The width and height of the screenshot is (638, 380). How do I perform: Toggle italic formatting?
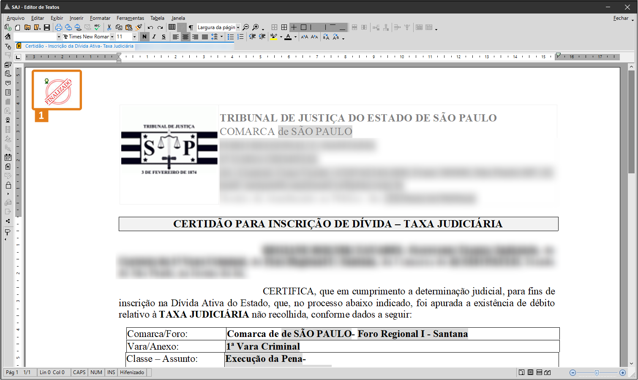coord(154,37)
